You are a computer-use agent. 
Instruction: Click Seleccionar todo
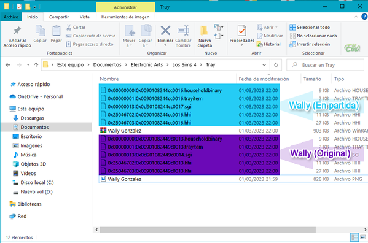coord(310,28)
